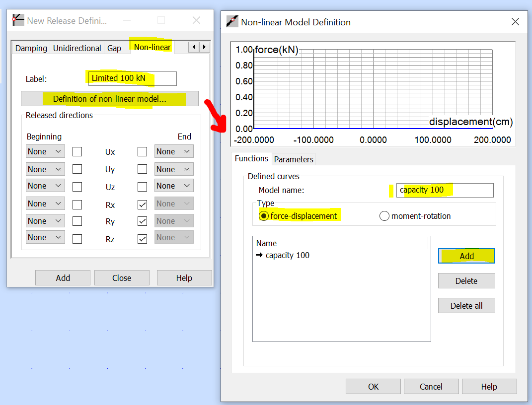Switch to the Damping tab
532x405 pixels.
30,48
